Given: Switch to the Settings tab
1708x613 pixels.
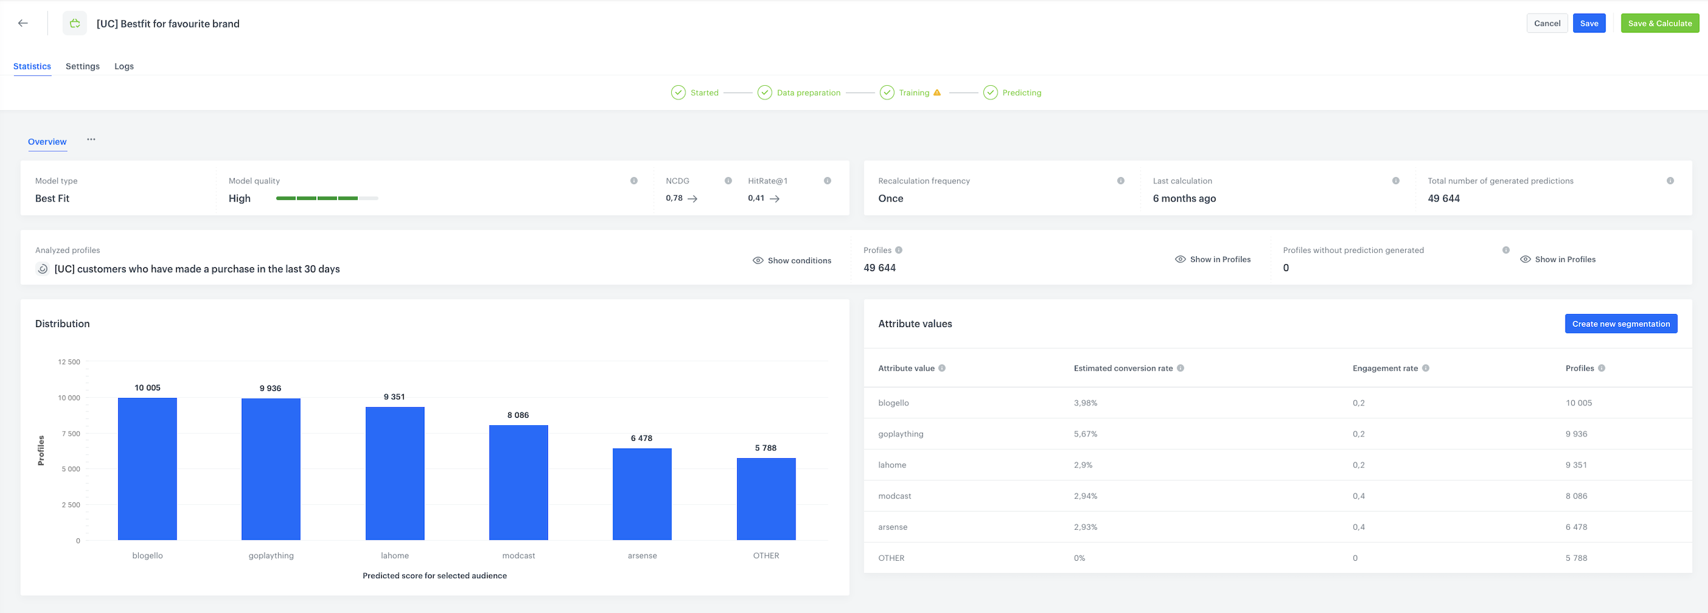Looking at the screenshot, I should click(82, 67).
